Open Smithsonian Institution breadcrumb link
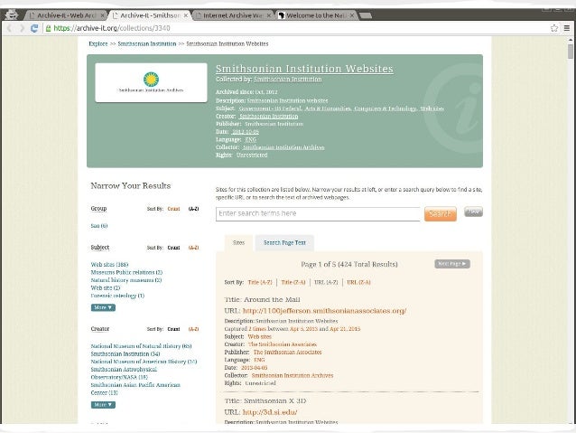576x433 pixels. click(147, 43)
